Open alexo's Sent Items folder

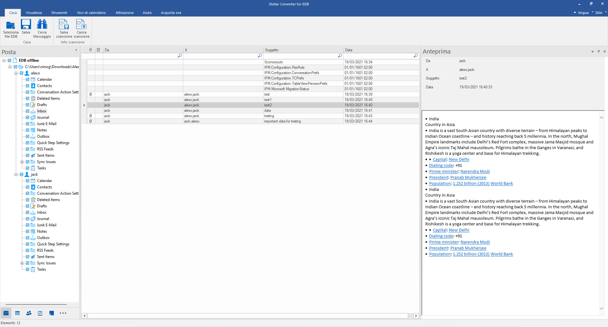point(46,155)
